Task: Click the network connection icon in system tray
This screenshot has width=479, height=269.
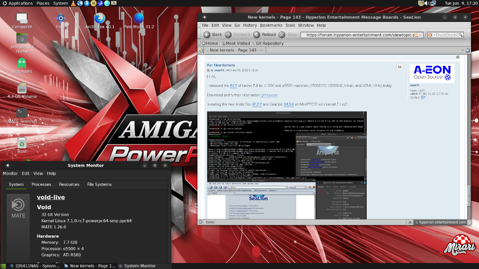Action: [x=433, y=3]
